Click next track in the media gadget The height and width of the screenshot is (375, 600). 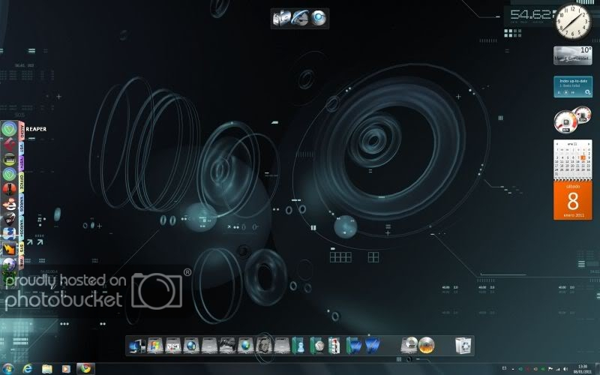[573, 92]
